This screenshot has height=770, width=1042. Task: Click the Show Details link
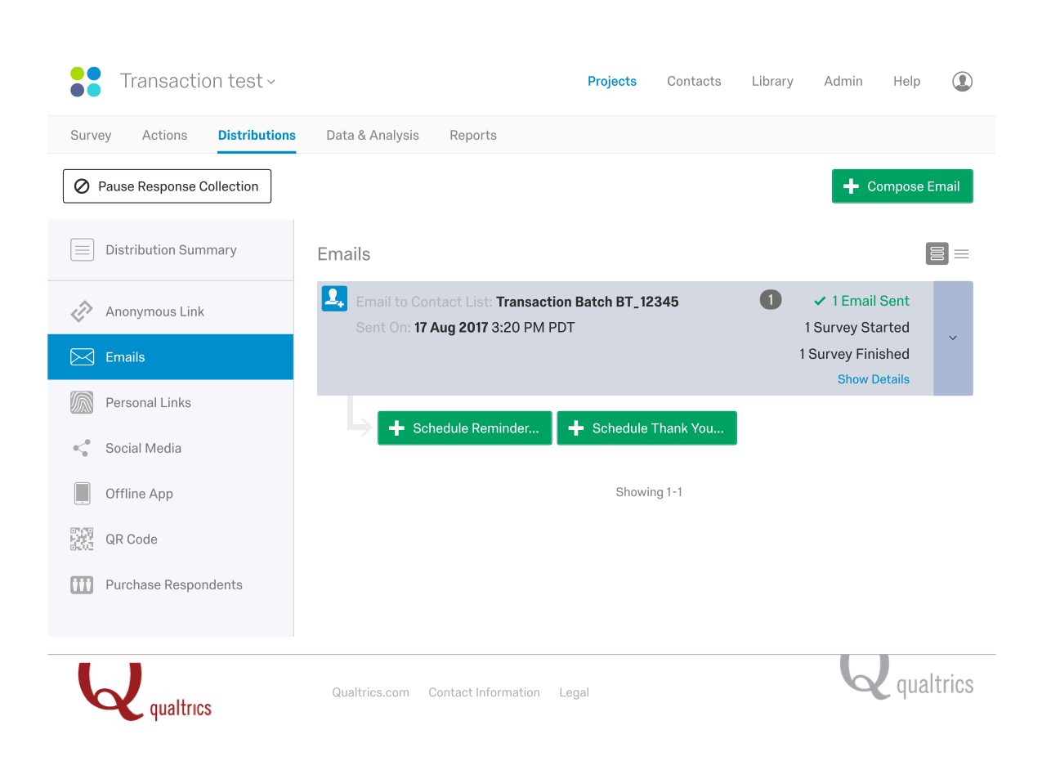(x=874, y=379)
